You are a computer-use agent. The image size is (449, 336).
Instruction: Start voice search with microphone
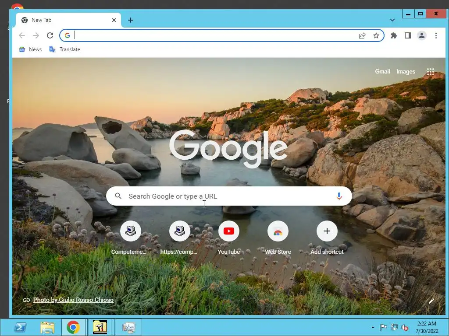[339, 196]
